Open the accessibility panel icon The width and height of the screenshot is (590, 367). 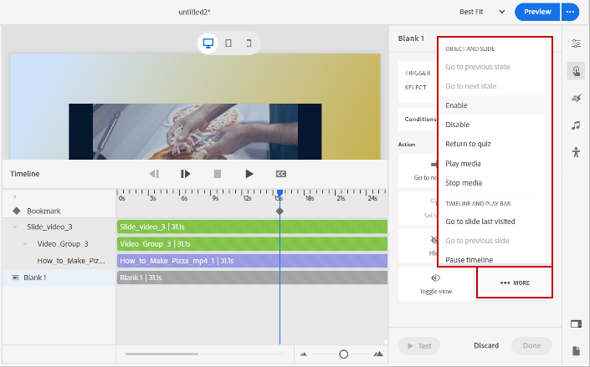pyautogui.click(x=576, y=152)
